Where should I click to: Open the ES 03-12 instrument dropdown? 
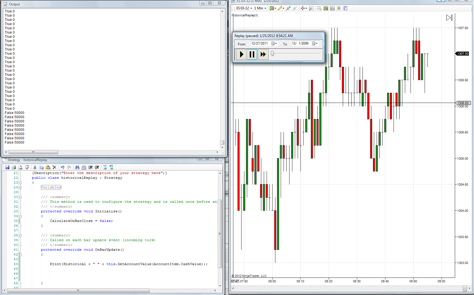(244, 8)
